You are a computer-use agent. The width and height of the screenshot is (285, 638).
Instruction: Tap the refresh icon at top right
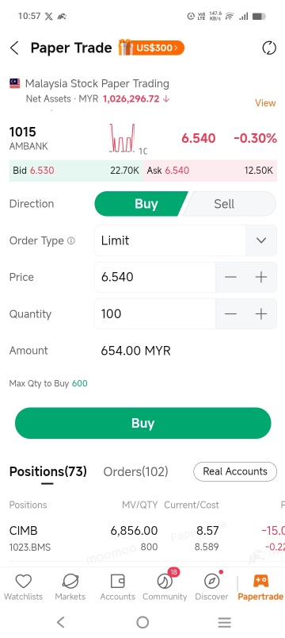click(x=268, y=48)
